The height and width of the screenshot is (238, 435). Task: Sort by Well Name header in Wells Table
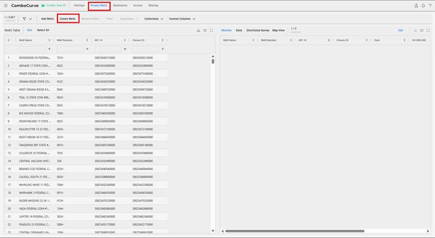26,40
